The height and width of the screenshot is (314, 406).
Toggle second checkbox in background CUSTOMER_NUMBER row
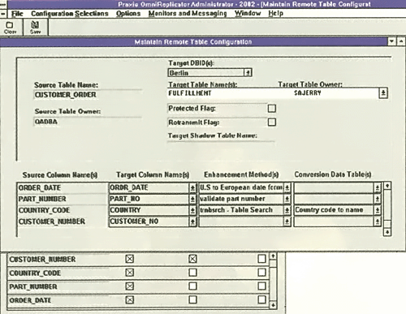click(192, 259)
